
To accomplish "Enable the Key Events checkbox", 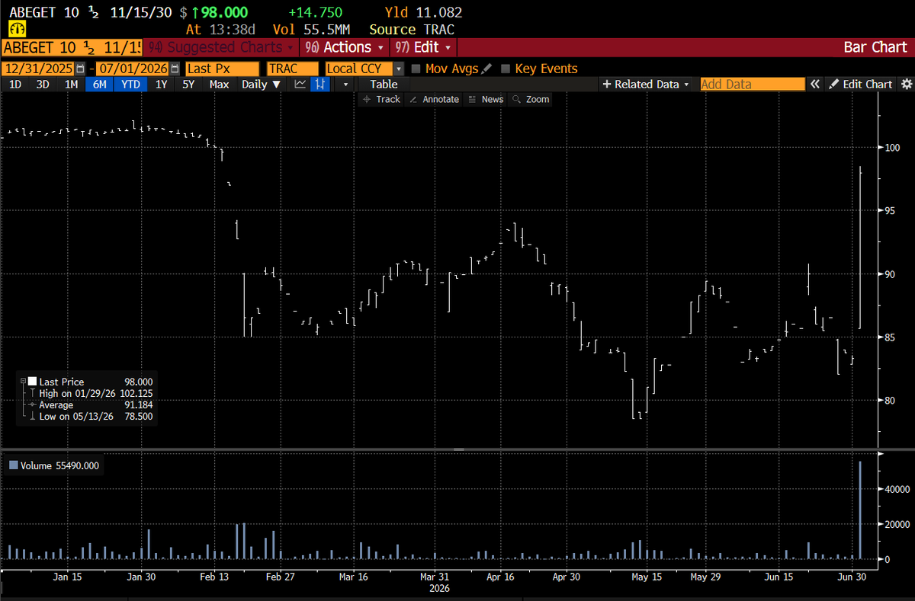I will [506, 69].
